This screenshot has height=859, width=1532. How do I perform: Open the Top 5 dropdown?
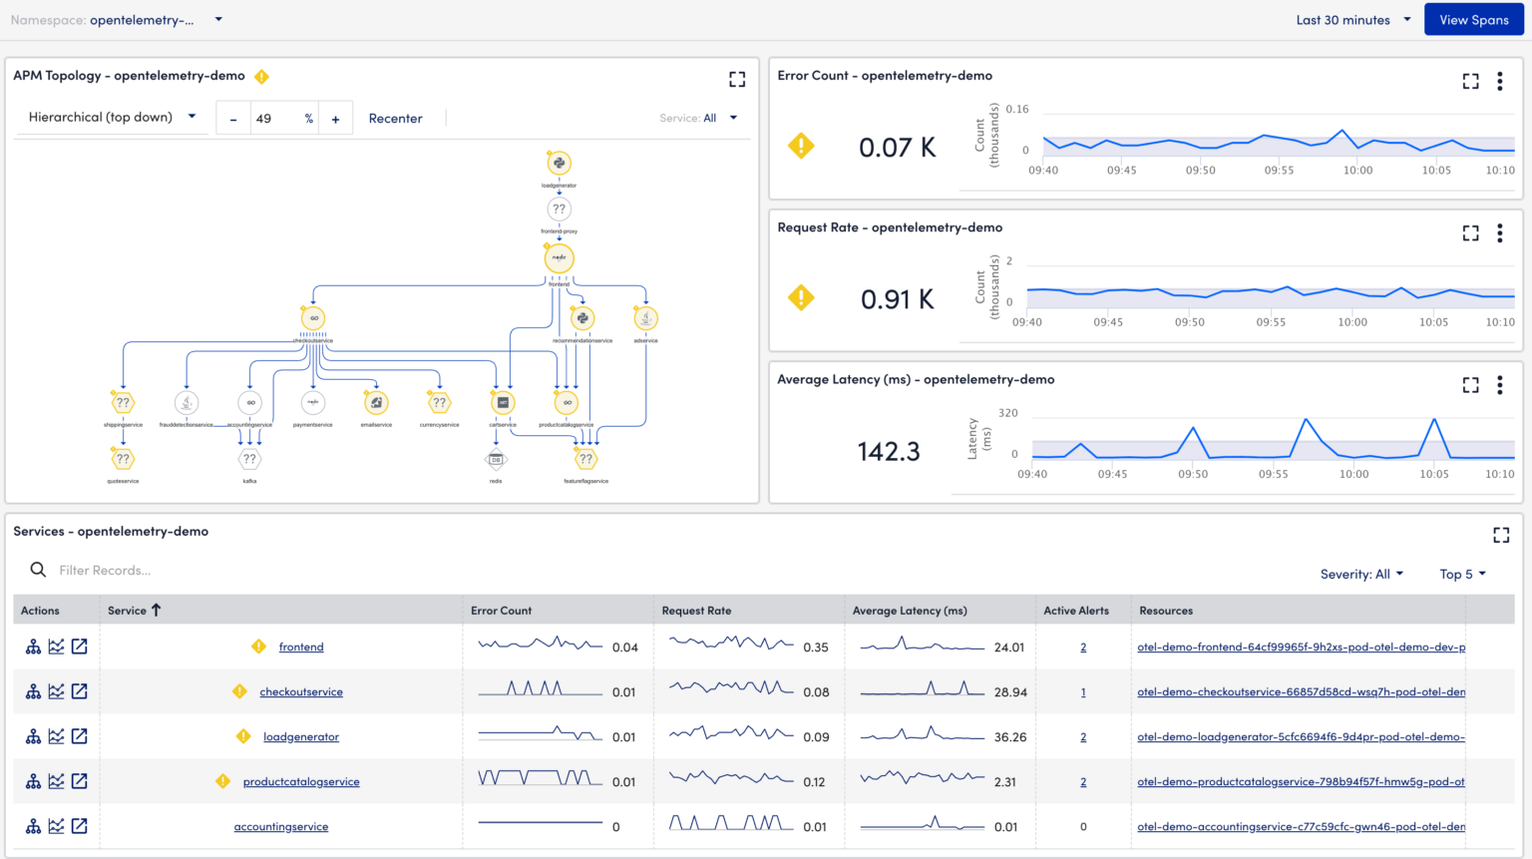pos(1462,574)
